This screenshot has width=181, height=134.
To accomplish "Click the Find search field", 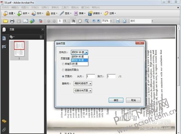I will [140, 21].
